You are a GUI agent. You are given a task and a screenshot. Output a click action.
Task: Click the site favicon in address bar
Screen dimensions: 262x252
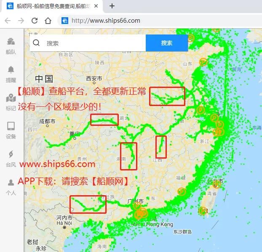(65, 21)
